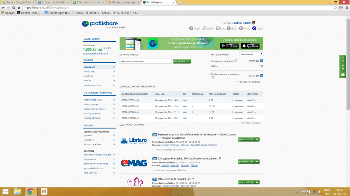The height and width of the screenshot is (196, 350).
Task: Click Chrome reload page icon
Action: (x=14, y=7)
